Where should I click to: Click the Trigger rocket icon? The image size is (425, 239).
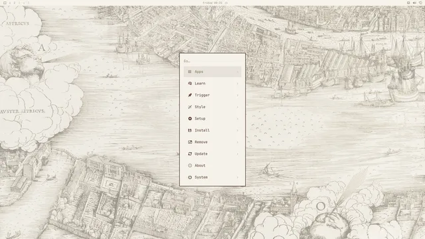tap(190, 95)
